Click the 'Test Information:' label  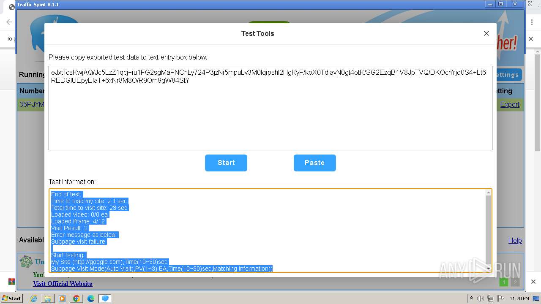click(72, 182)
